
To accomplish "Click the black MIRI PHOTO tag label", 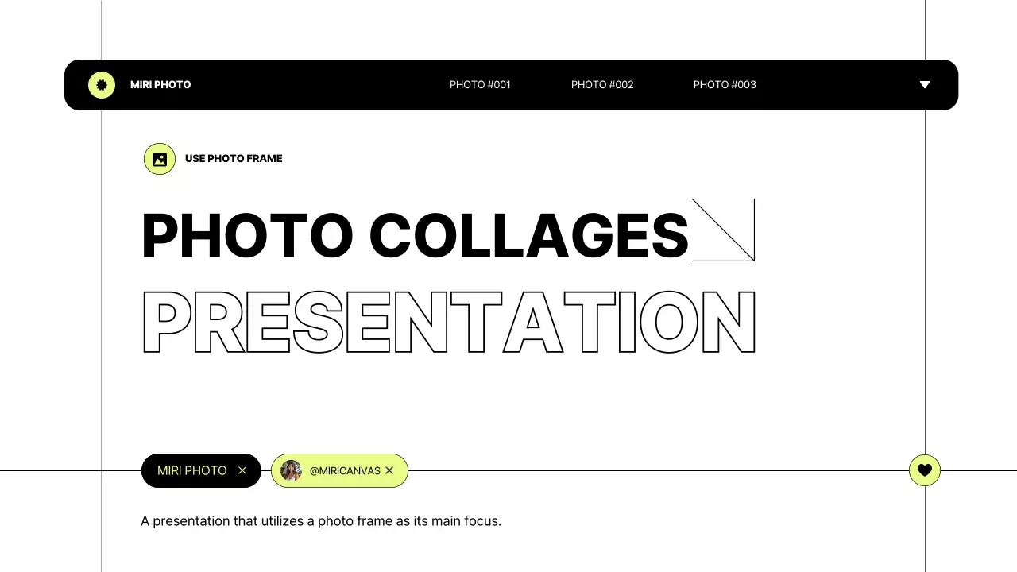I will 192,471.
